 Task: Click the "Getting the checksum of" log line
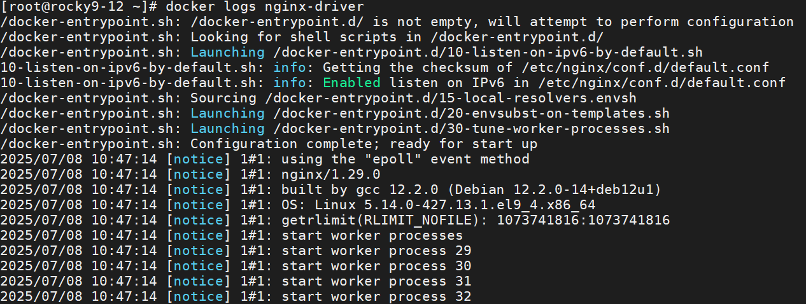coord(385,68)
